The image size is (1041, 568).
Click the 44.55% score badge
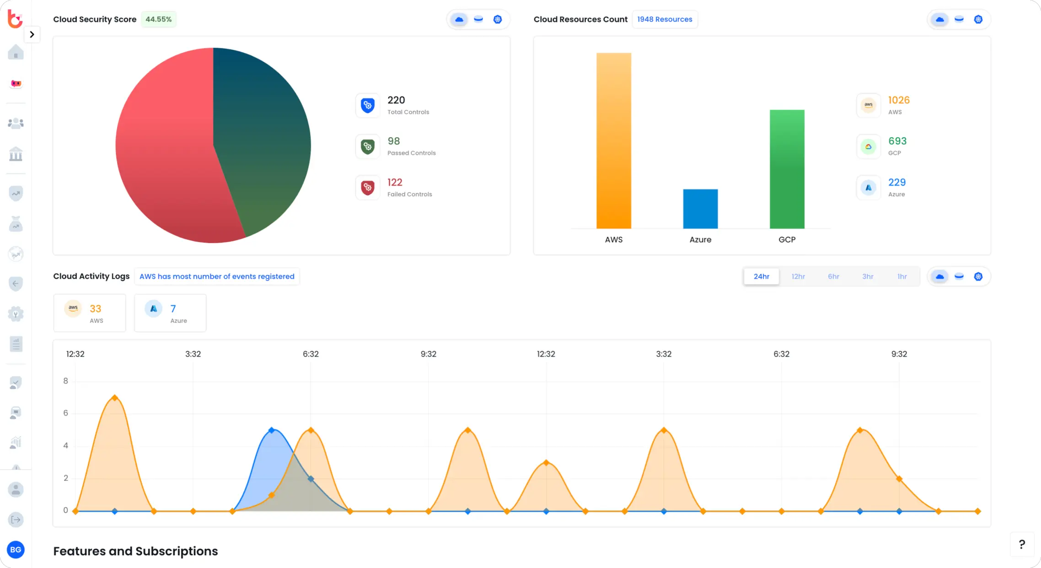pos(158,19)
